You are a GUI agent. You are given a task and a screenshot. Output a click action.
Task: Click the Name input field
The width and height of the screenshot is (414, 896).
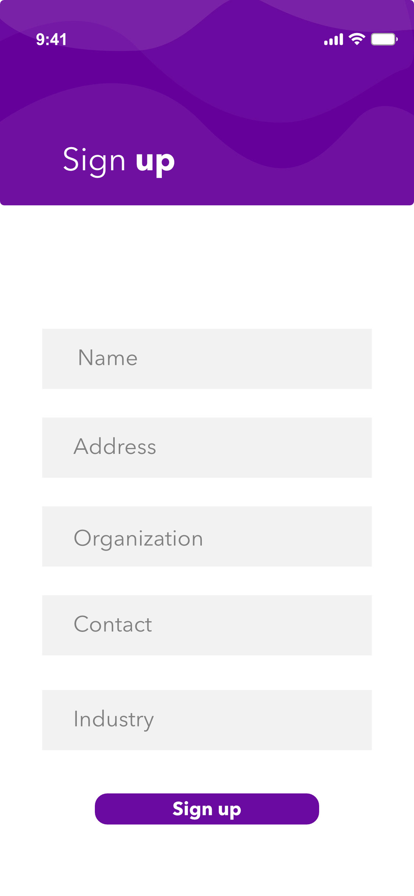207,359
